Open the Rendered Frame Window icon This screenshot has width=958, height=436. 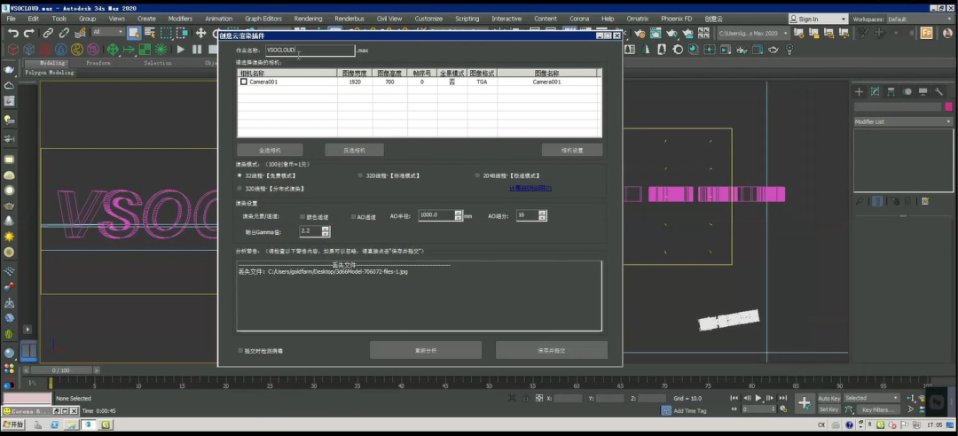(x=656, y=33)
